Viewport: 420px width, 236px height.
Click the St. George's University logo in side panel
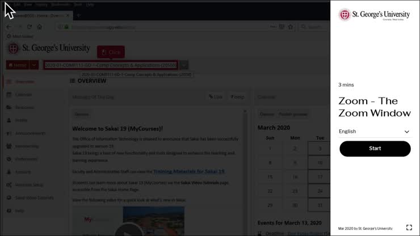pos(374,15)
